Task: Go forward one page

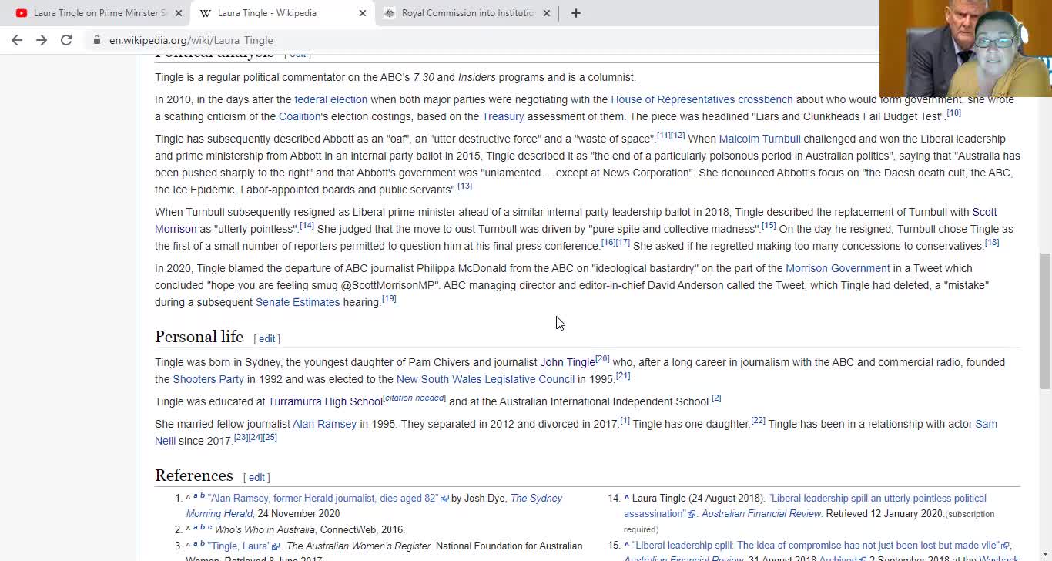Action: coord(42,40)
